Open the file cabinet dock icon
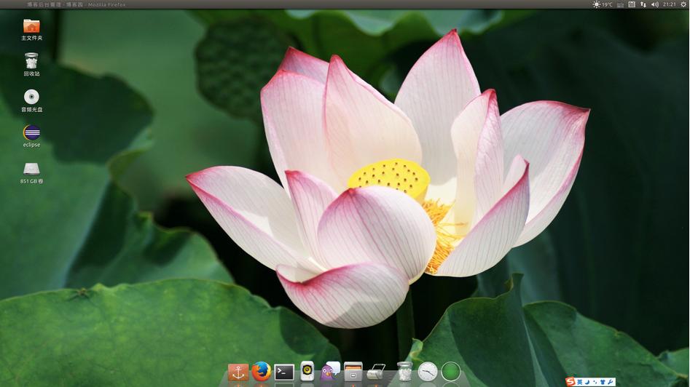 [353, 372]
